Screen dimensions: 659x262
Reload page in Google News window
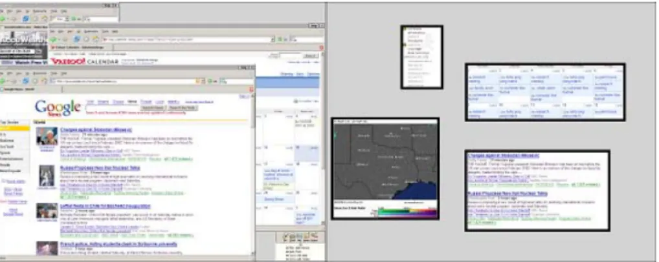tap(26, 81)
